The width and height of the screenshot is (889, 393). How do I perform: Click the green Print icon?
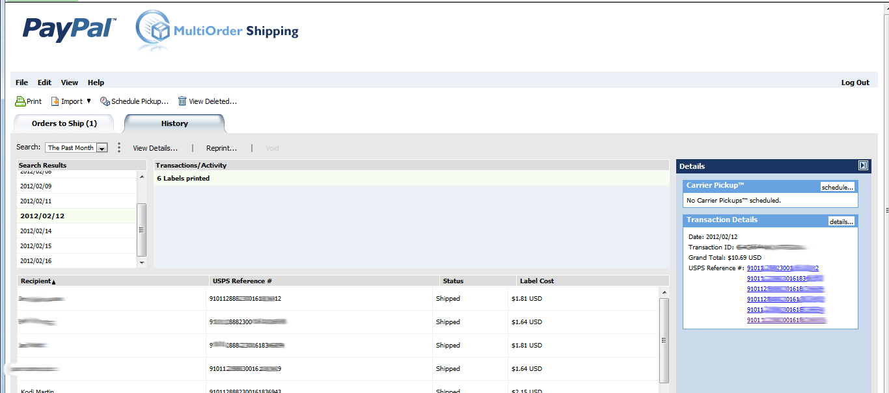pyautogui.click(x=18, y=101)
